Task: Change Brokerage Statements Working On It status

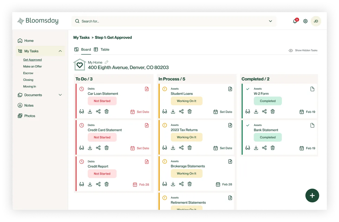Action: pos(187,174)
